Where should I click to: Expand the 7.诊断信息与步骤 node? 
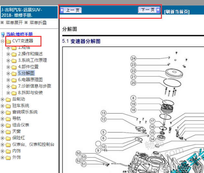click(x=8, y=87)
